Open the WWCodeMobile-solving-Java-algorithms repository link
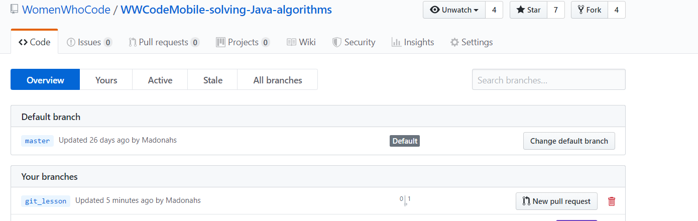Screen dimensions: 698x221 click(226, 10)
